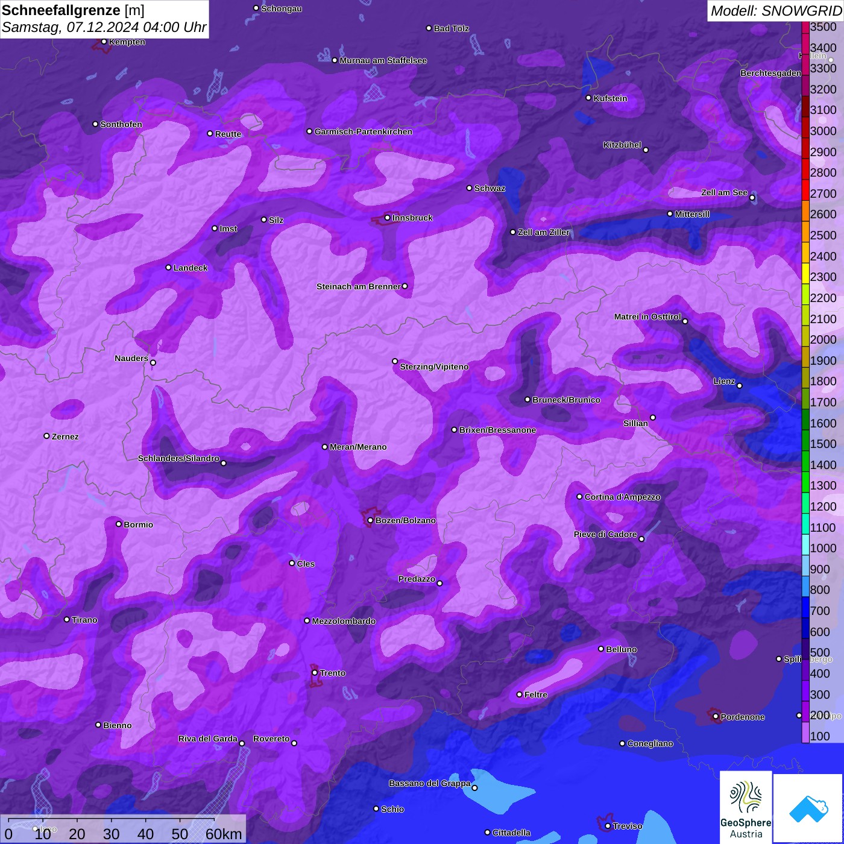Click the Belluno city marker dot

click(x=600, y=649)
